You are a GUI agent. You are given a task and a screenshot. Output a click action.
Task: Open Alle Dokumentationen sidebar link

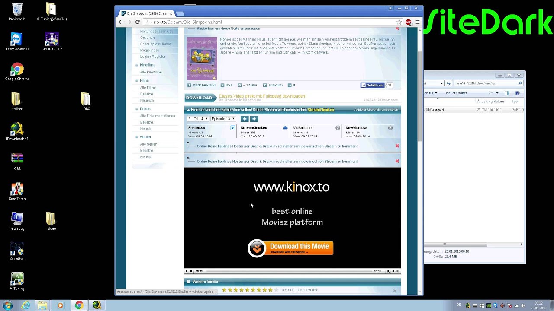click(x=157, y=116)
